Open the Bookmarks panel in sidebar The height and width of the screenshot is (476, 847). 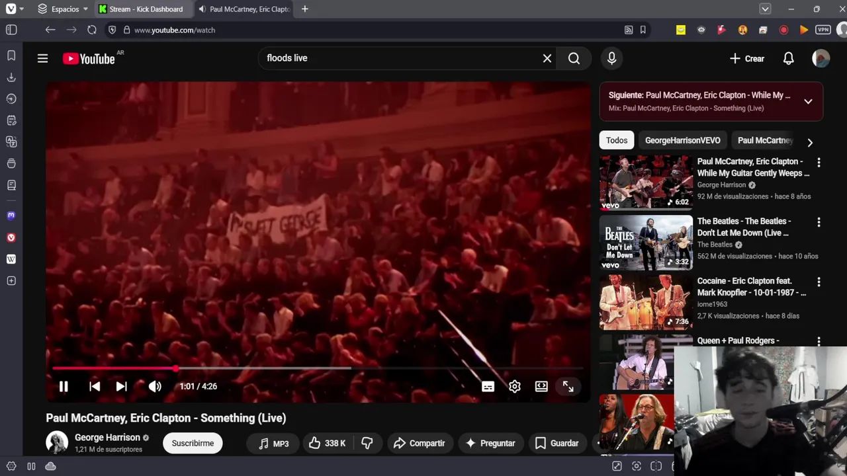pyautogui.click(x=11, y=56)
